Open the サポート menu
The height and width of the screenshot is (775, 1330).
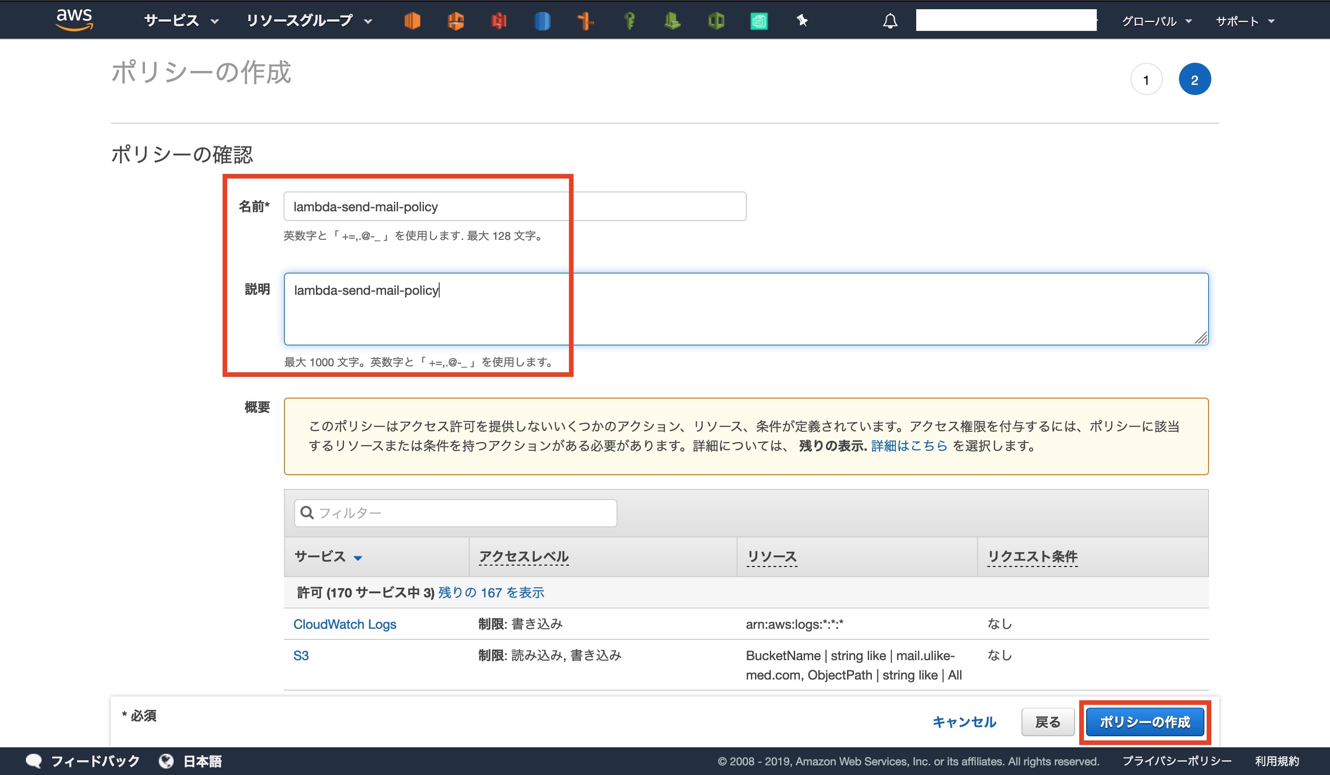pos(1245,21)
